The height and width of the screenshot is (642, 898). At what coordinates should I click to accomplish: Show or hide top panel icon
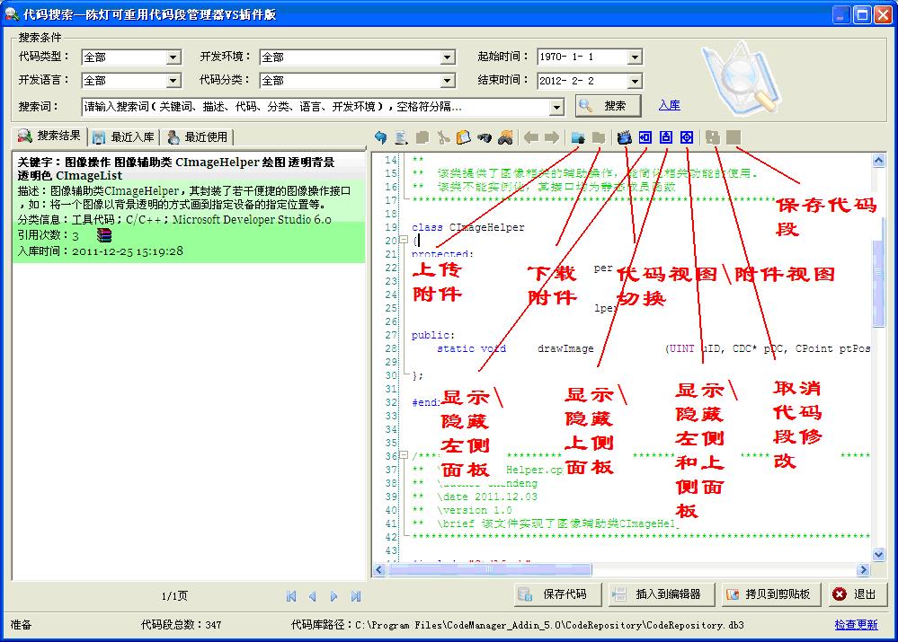coord(665,137)
